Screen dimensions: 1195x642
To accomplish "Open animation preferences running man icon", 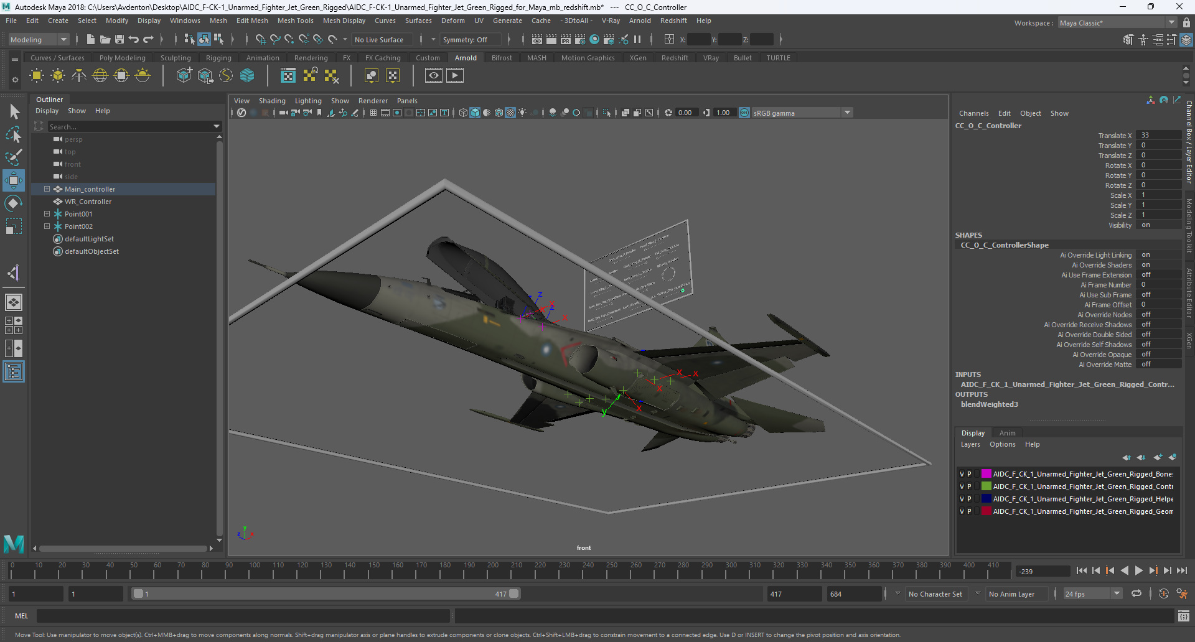I will coord(1182,593).
